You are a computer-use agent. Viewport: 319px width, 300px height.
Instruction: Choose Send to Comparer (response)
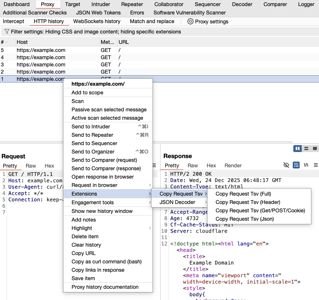tap(108, 168)
